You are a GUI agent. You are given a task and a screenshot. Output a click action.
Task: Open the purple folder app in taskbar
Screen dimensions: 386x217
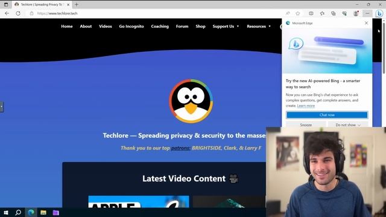coord(56,212)
